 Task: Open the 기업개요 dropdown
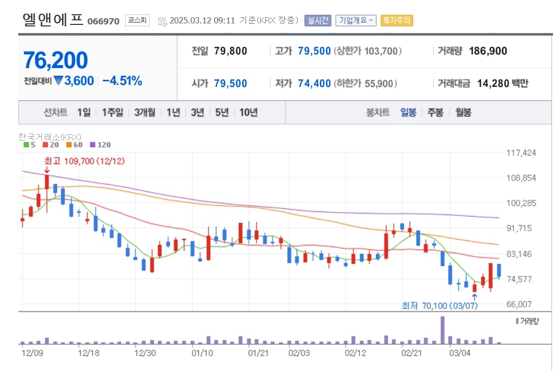pyautogui.click(x=356, y=20)
